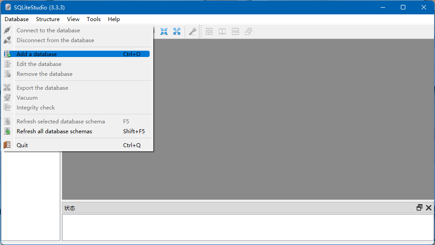The height and width of the screenshot is (245, 435).
Task: Click the Ctrl+O shortcut text
Action: tap(132, 54)
